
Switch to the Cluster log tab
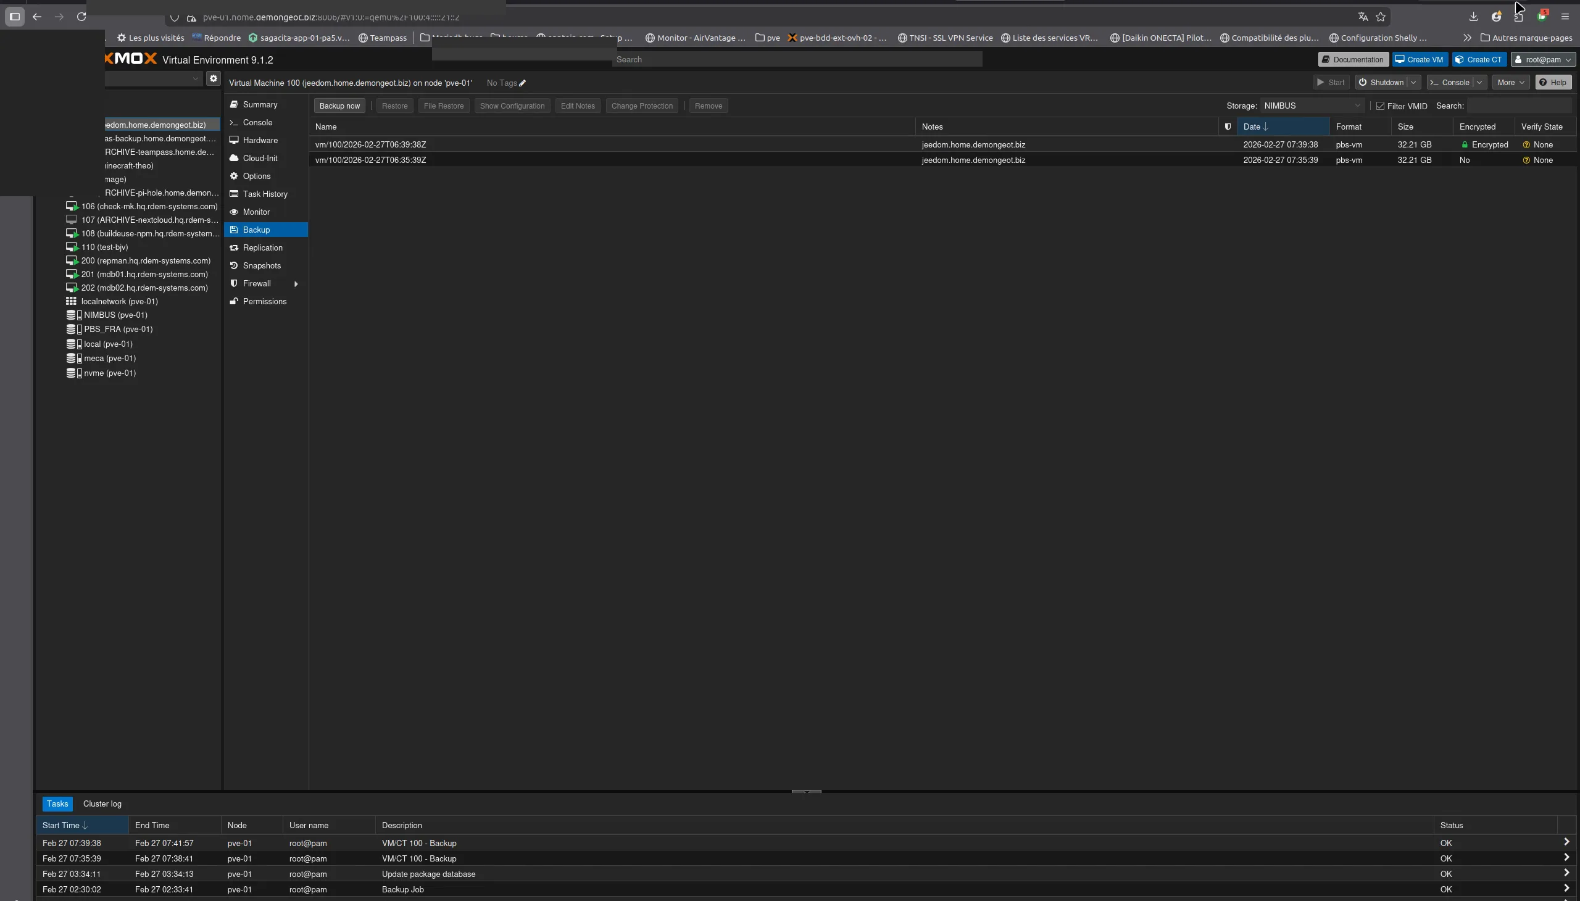pos(102,804)
